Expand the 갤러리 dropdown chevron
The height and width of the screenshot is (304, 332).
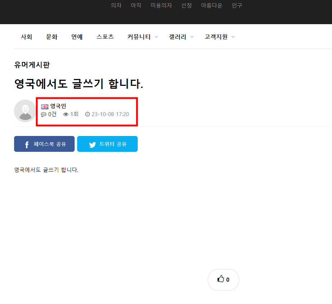[x=192, y=37]
